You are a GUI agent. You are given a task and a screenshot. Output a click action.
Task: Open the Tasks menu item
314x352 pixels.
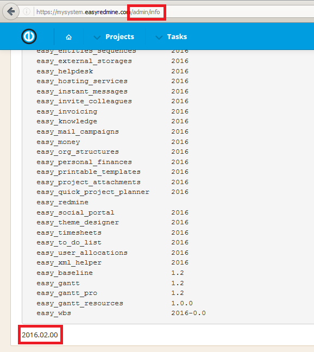(177, 36)
